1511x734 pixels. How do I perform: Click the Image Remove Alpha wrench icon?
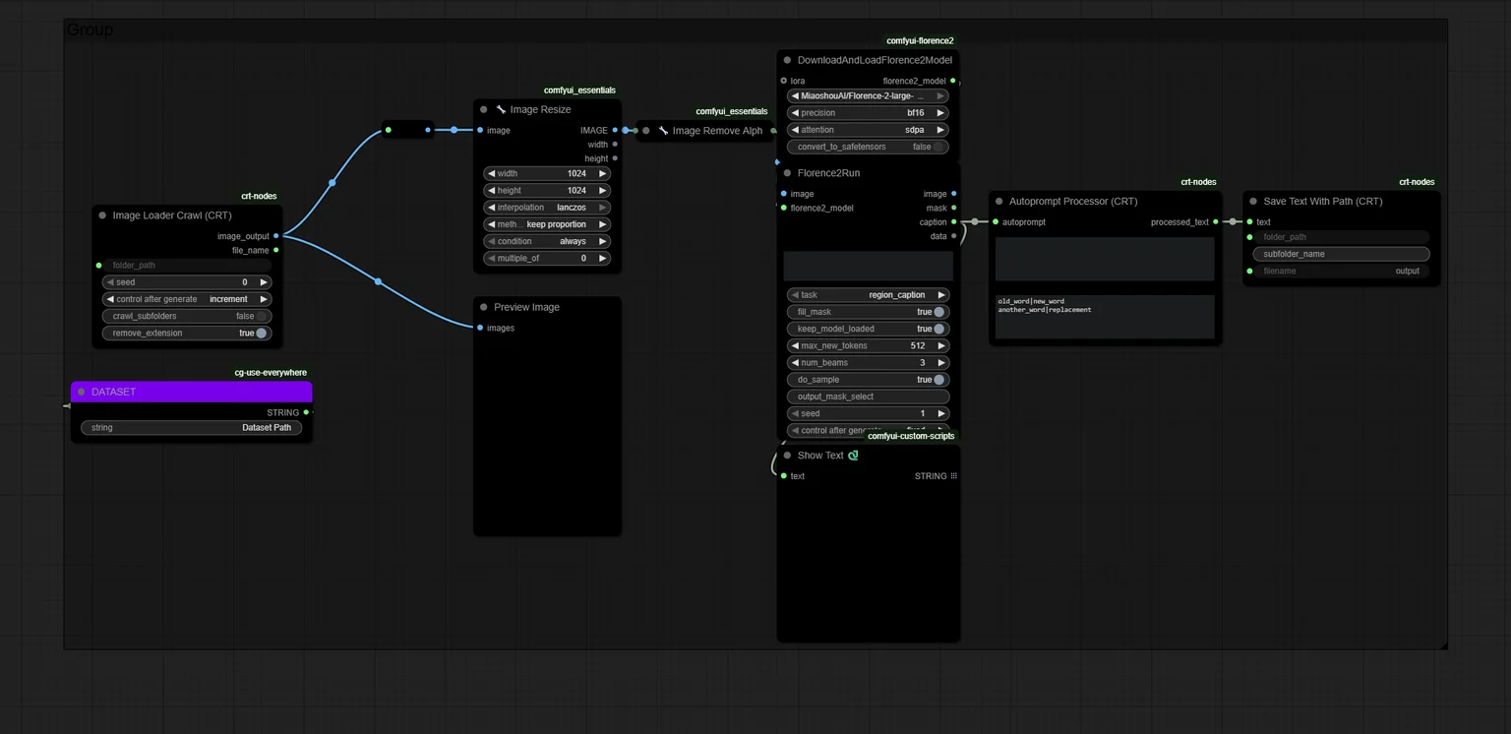pyautogui.click(x=663, y=130)
